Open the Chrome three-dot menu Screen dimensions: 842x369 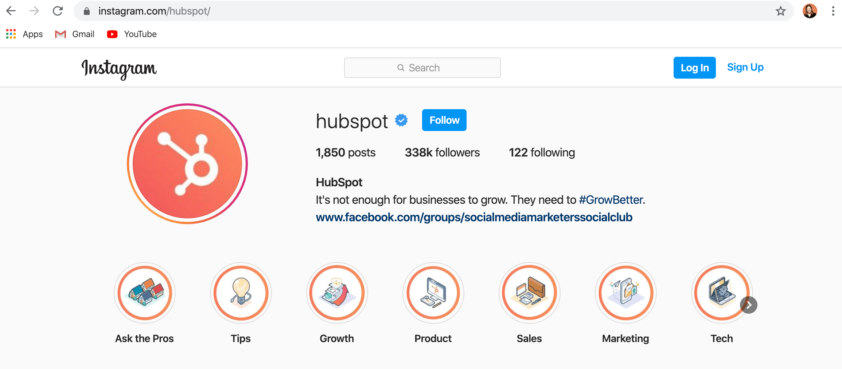click(x=833, y=11)
